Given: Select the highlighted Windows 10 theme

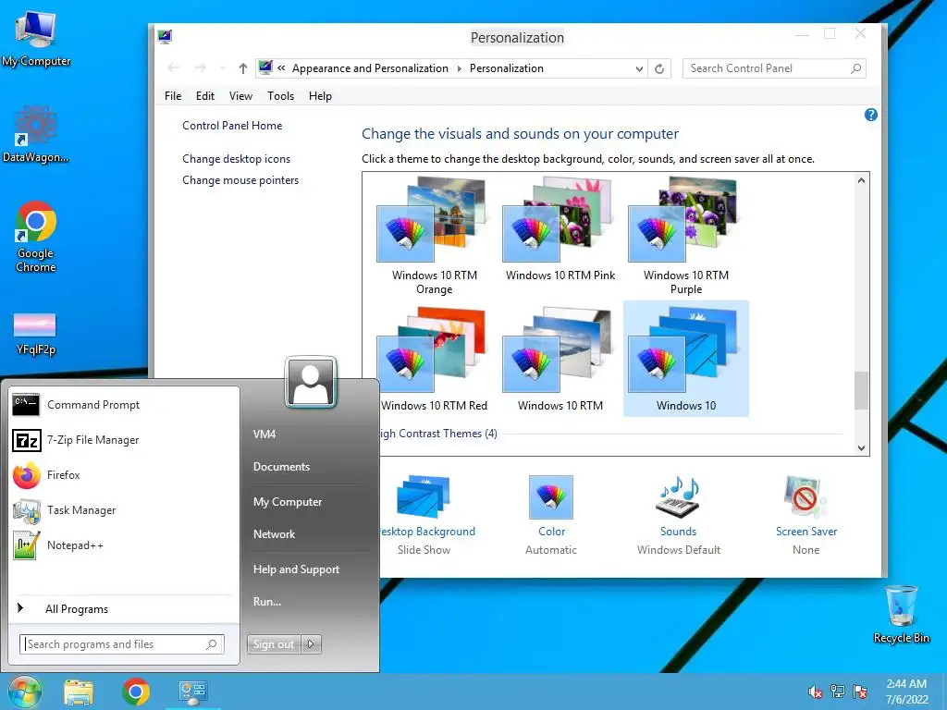Looking at the screenshot, I should click(x=685, y=360).
